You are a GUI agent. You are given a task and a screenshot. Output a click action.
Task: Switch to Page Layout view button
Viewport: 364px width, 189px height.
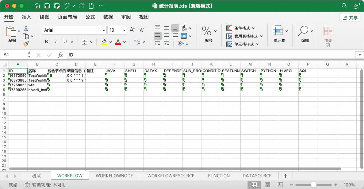(267, 185)
